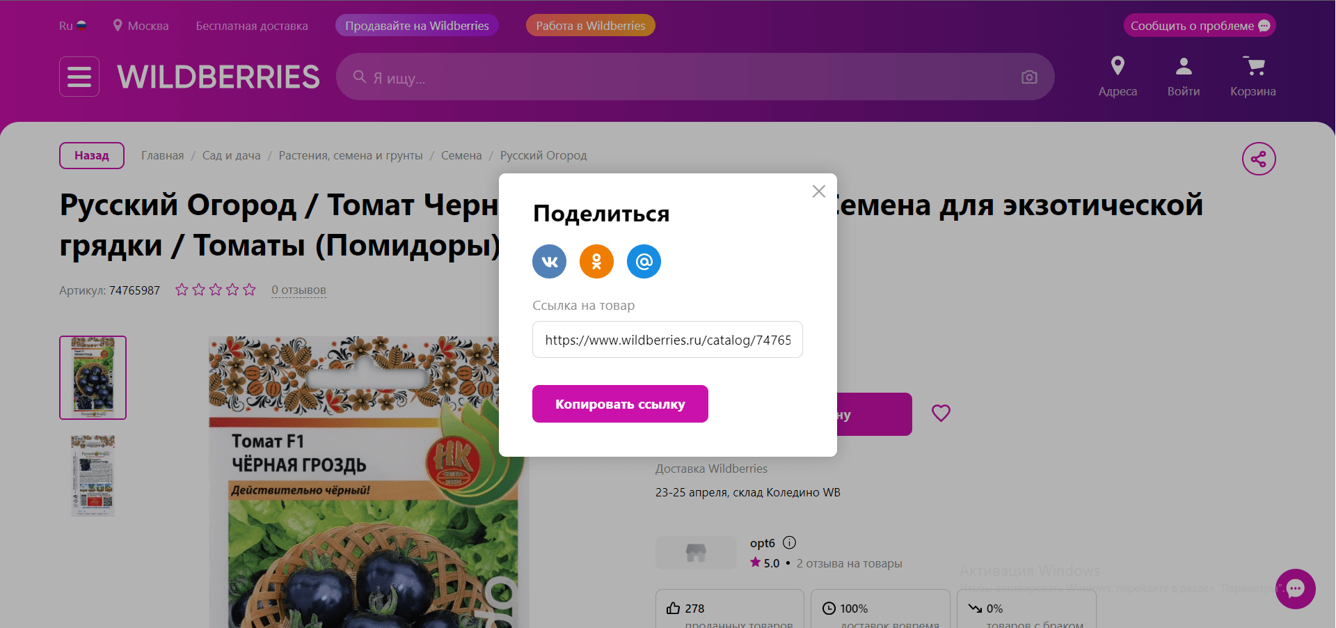Change language Ru selector

tap(73, 26)
